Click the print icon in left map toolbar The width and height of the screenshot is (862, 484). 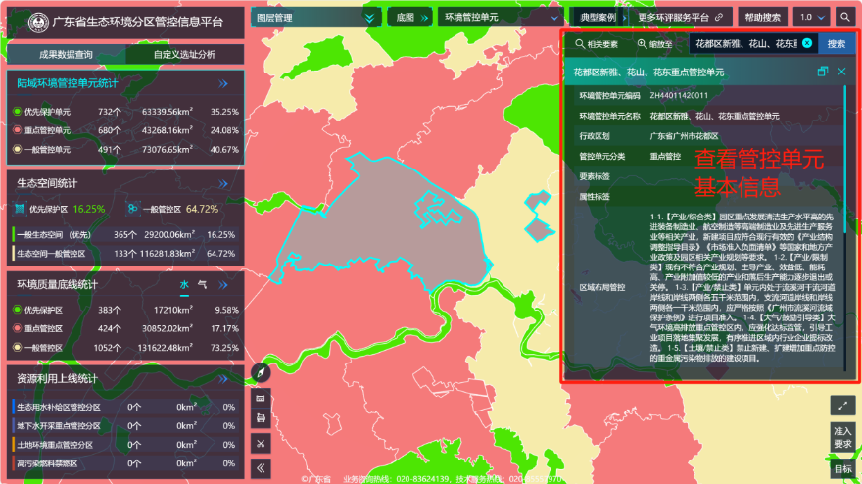[261, 419]
